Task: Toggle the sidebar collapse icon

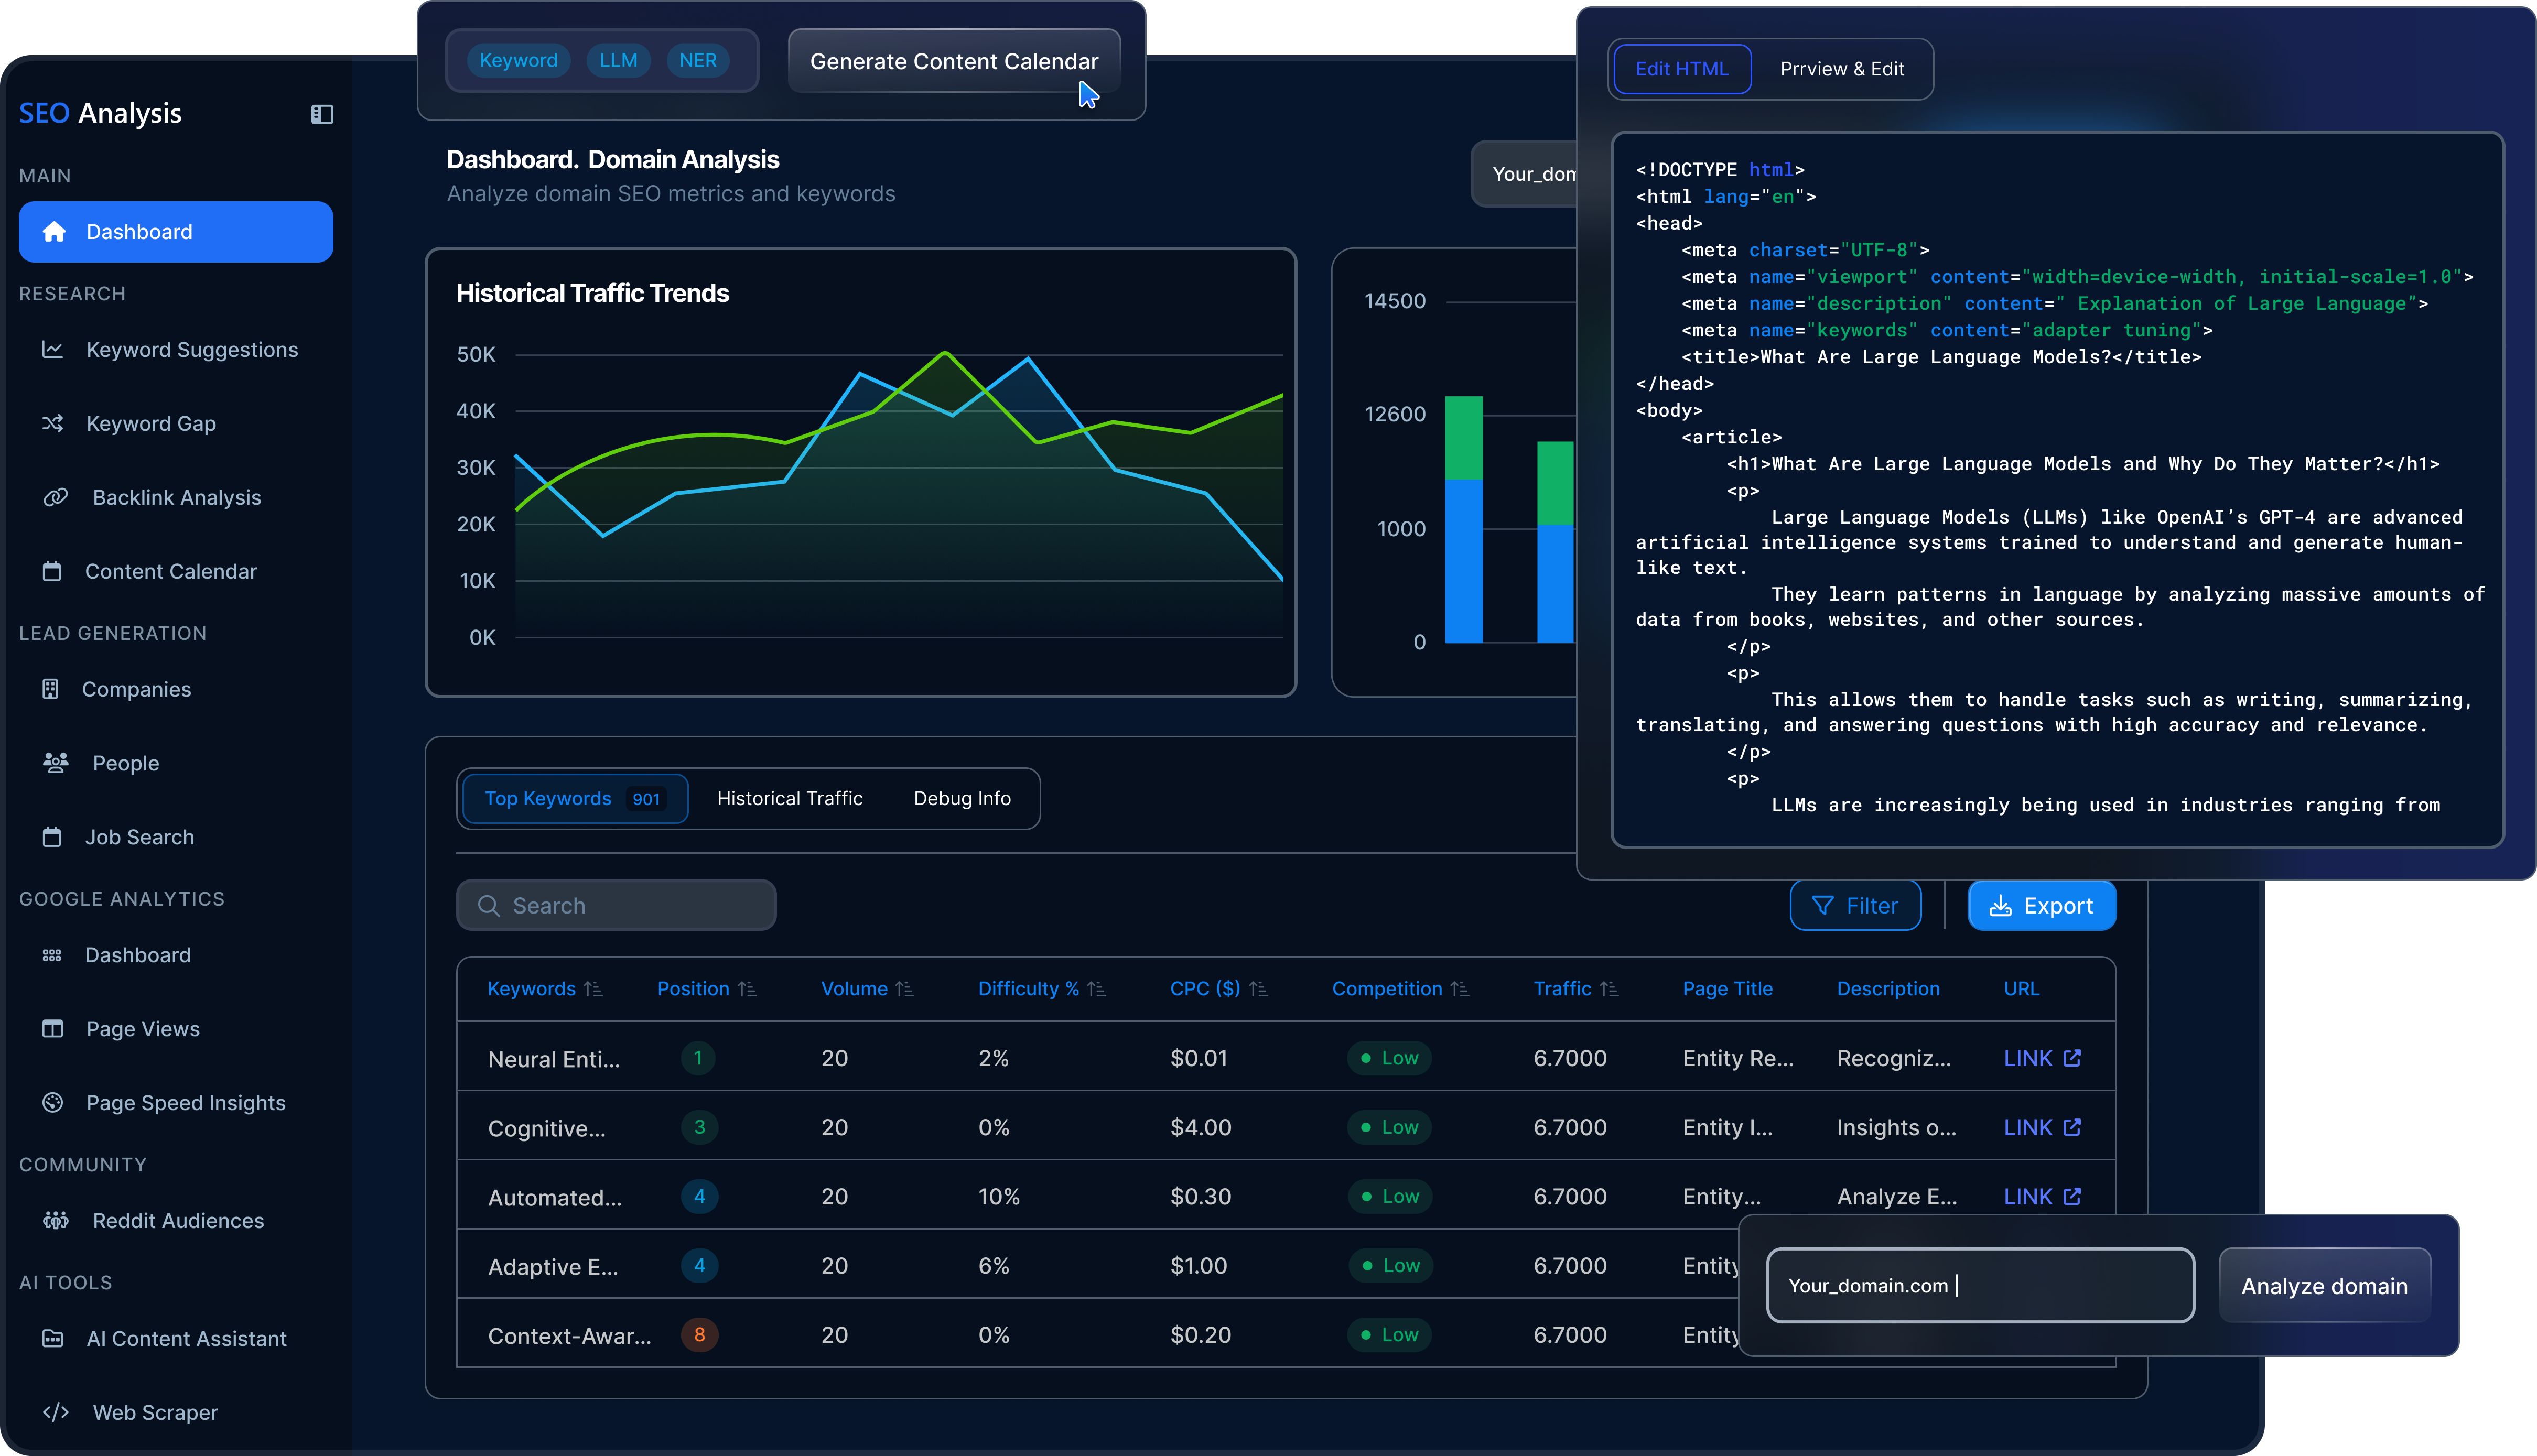Action: [x=321, y=114]
